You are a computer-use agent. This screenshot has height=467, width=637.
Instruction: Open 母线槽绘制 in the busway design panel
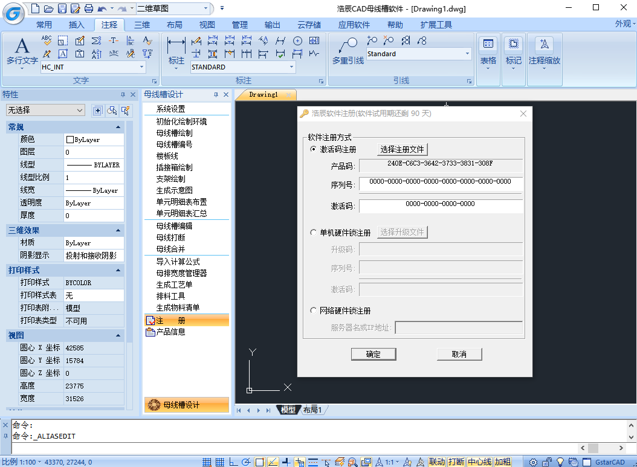tap(175, 133)
